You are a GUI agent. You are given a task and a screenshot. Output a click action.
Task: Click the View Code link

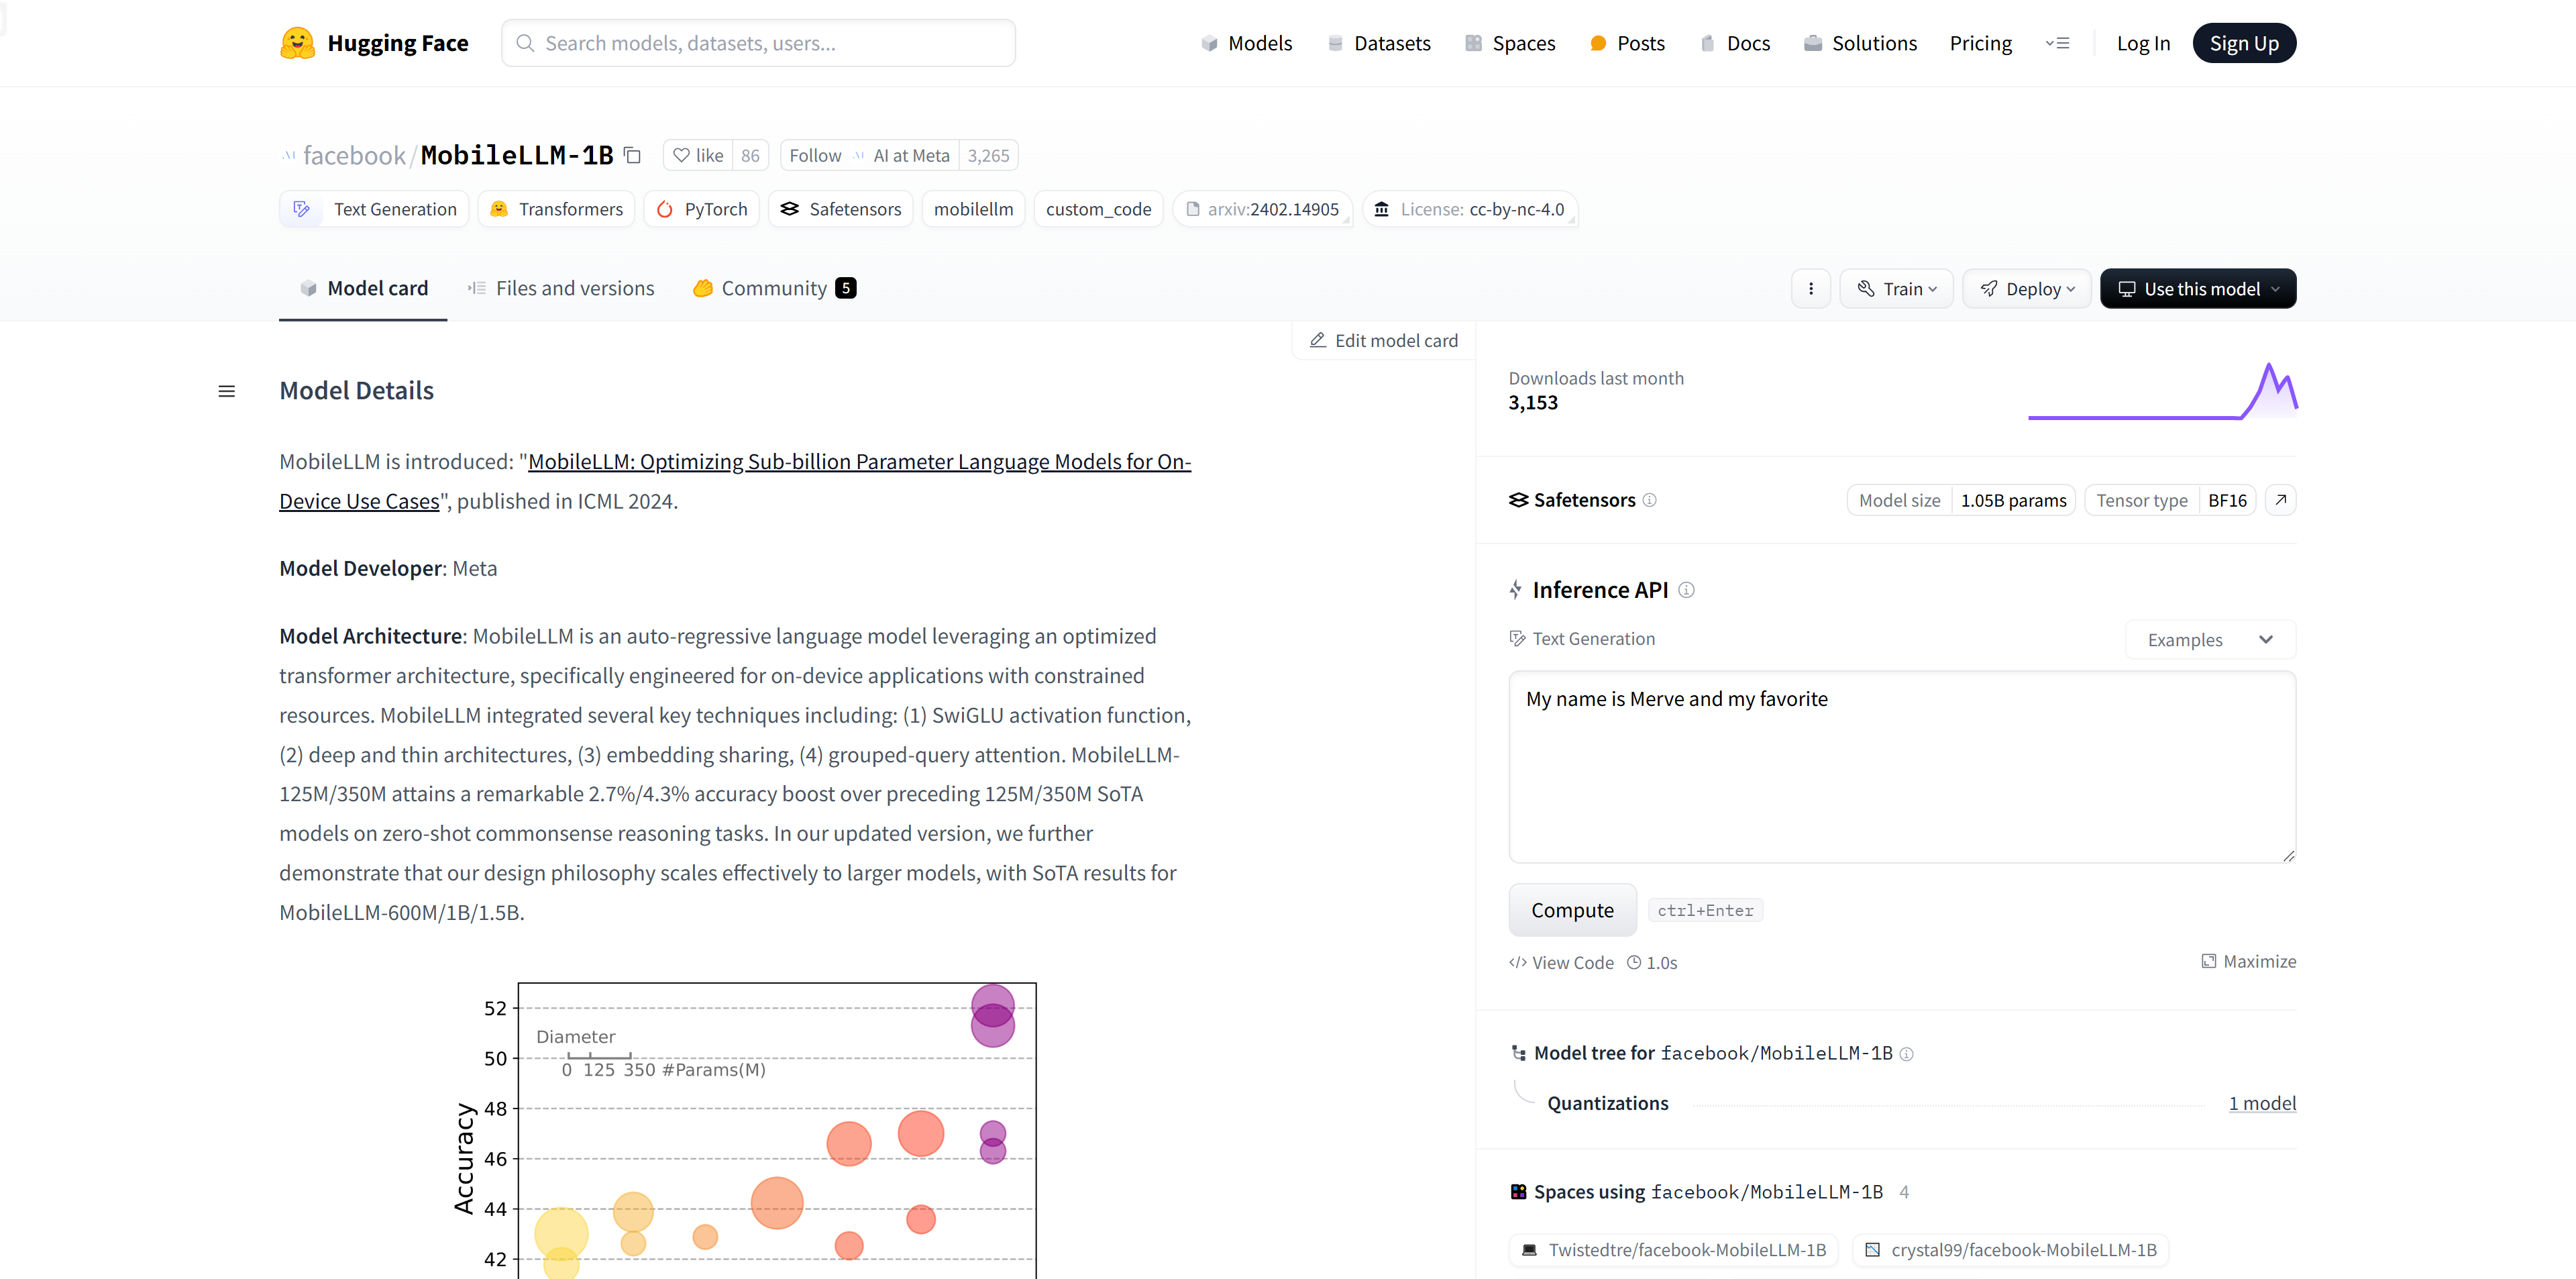[1561, 963]
